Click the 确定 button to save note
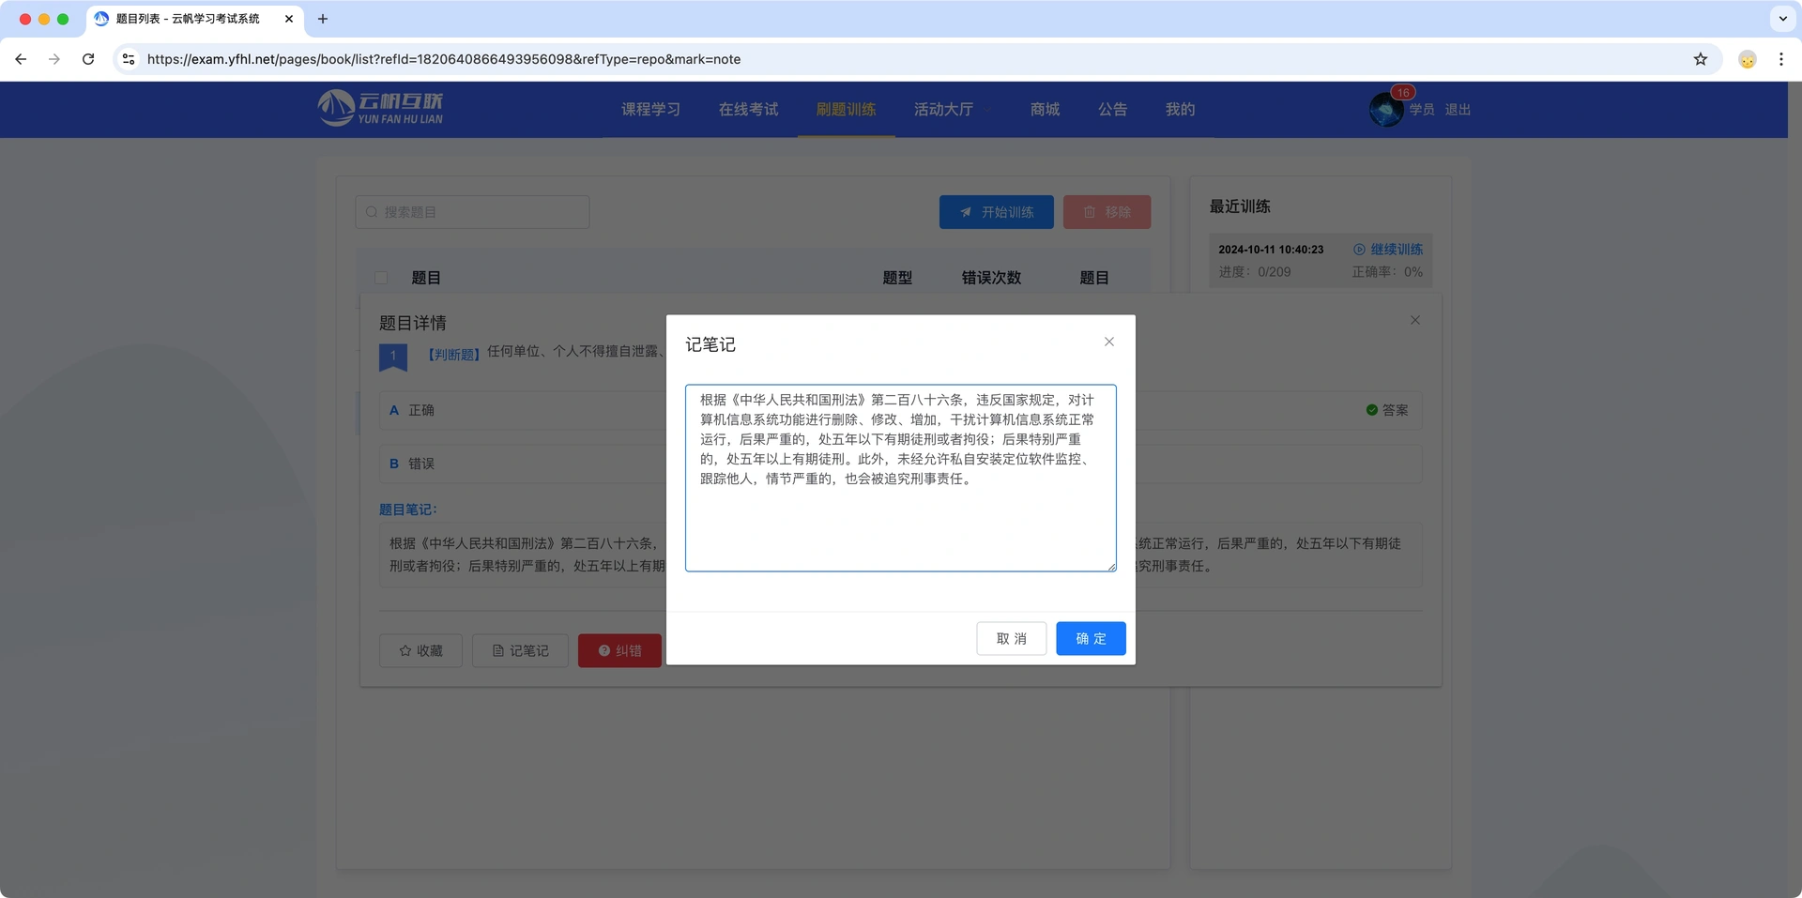This screenshot has width=1802, height=898. tap(1091, 638)
